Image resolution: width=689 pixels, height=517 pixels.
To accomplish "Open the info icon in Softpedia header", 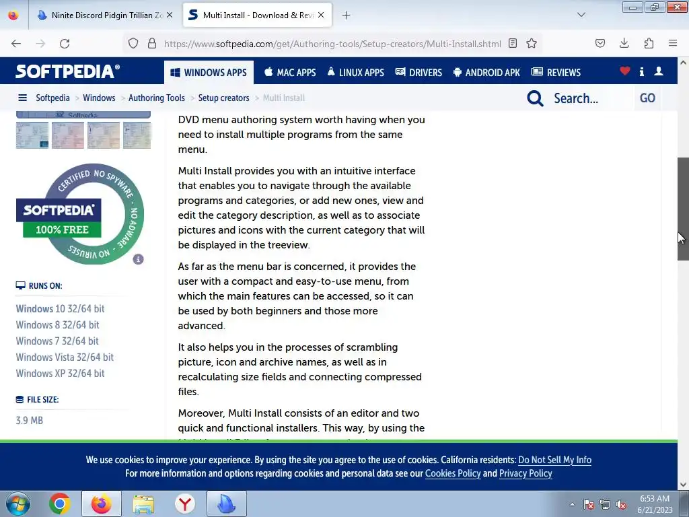I will click(641, 71).
